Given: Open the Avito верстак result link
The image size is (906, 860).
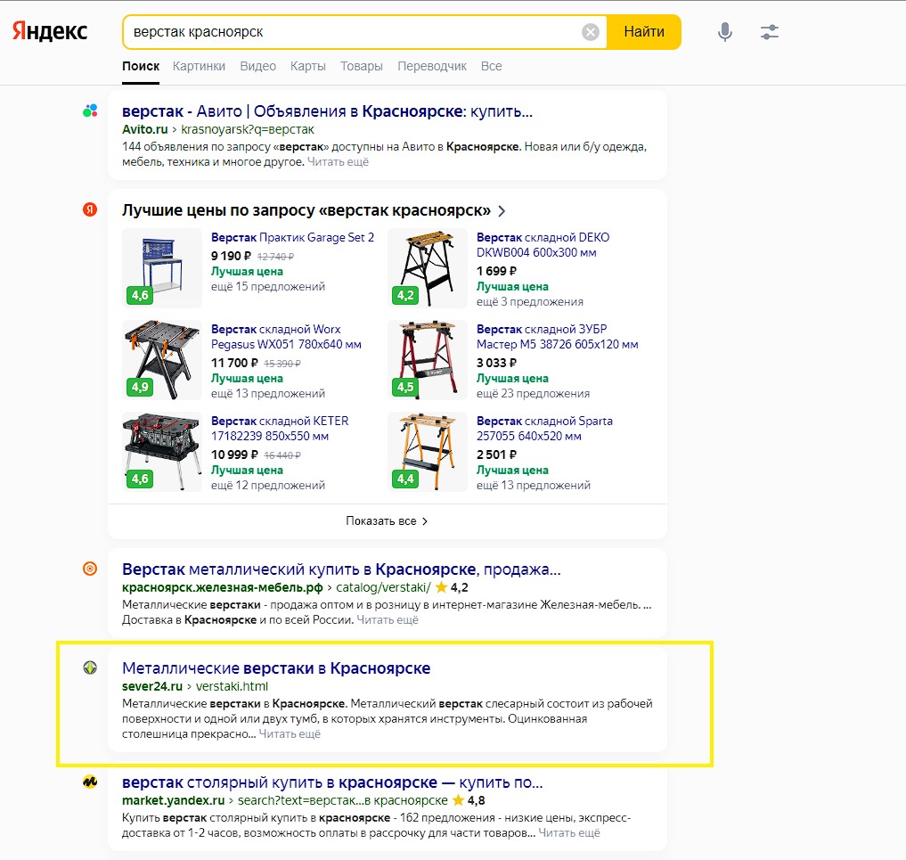Looking at the screenshot, I should click(x=327, y=111).
